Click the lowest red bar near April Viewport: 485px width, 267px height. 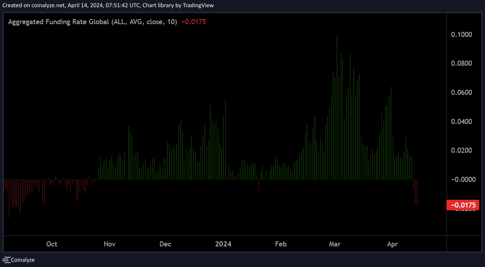(x=417, y=193)
